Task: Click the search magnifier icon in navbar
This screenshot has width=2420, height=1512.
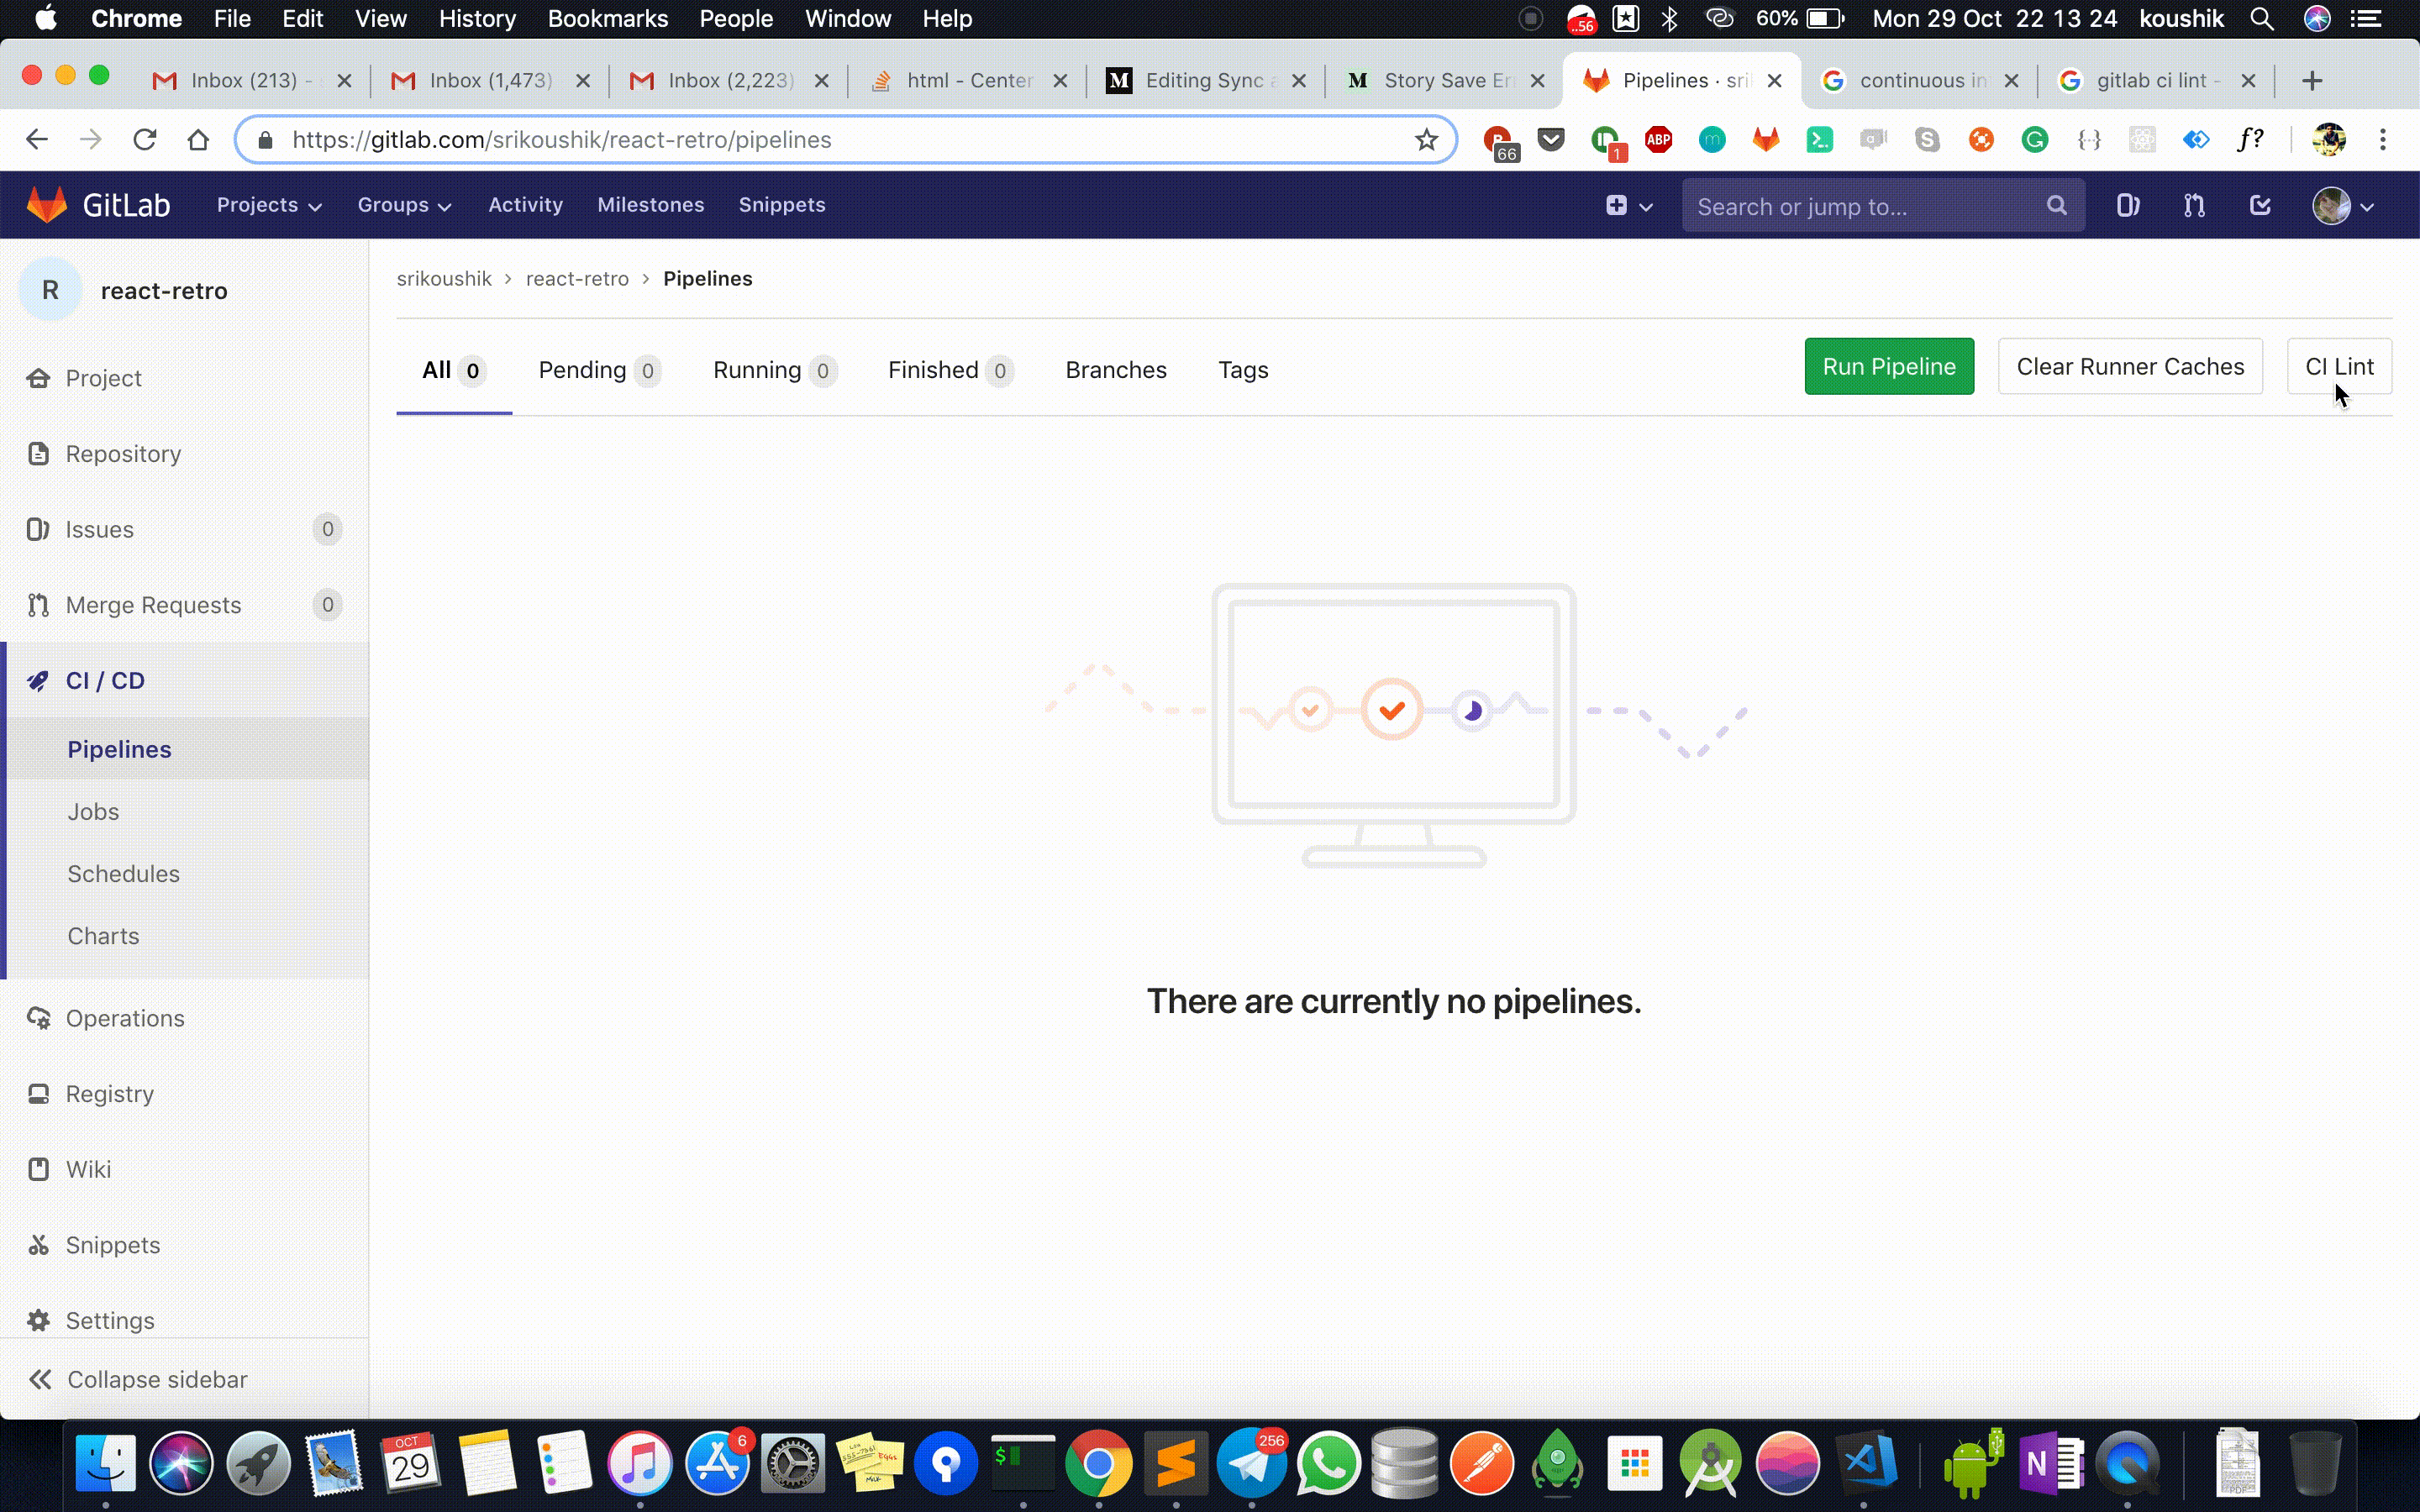Action: coord(2056,206)
